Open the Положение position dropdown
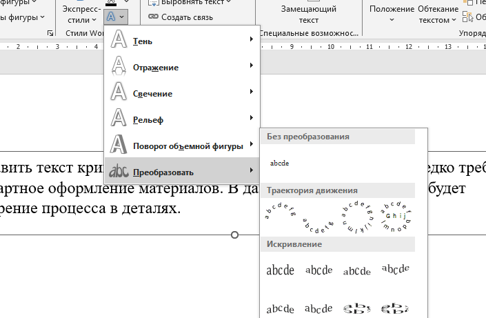The image size is (486, 318). click(392, 14)
